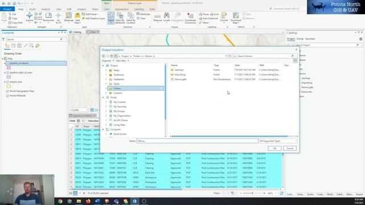Click the Measure tool
Screen dimensions: 365x205
click(157, 18)
